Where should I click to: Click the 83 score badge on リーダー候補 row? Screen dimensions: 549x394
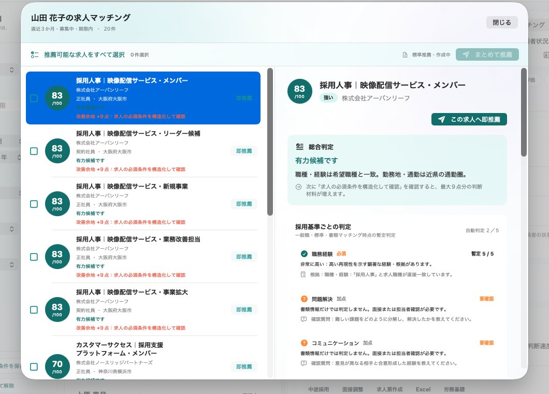[x=57, y=151]
